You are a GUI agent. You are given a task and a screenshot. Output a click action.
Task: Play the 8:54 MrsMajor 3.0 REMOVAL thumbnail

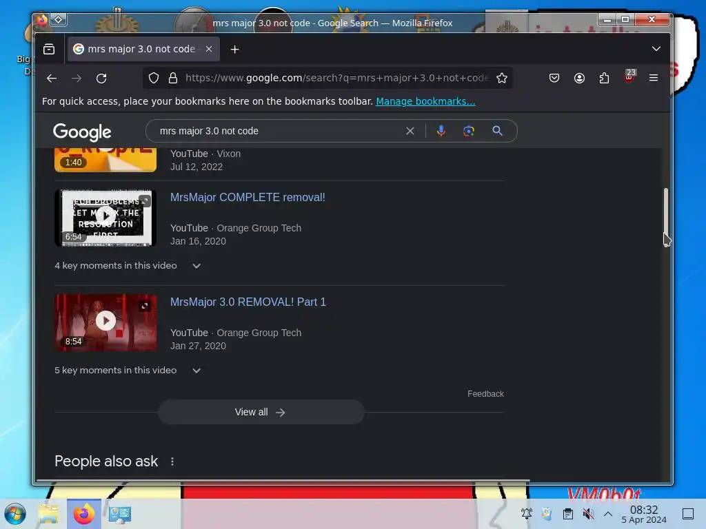pyautogui.click(x=105, y=322)
